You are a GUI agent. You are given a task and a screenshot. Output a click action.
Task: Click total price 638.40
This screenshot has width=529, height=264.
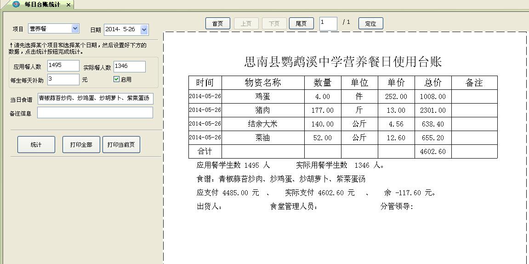point(433,124)
